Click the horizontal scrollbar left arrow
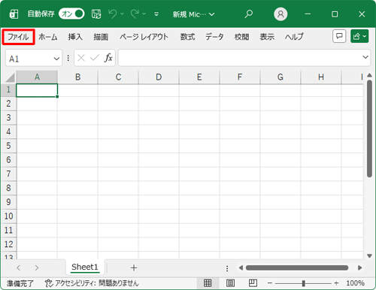Screen dimensions: 376x290 pos(241,267)
